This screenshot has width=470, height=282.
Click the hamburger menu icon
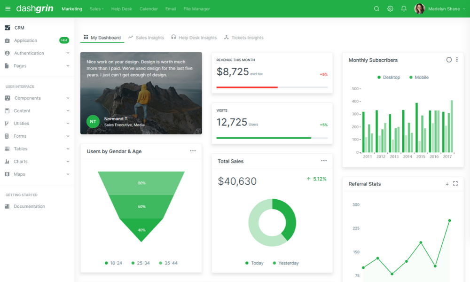pos(8,9)
